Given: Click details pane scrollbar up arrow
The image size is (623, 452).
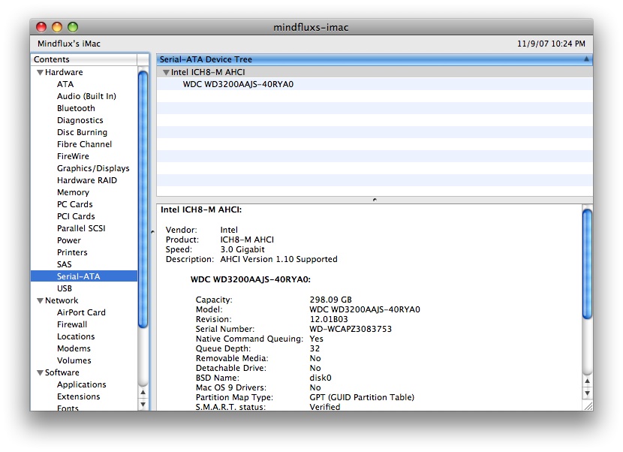Looking at the screenshot, I should tap(587, 381).
